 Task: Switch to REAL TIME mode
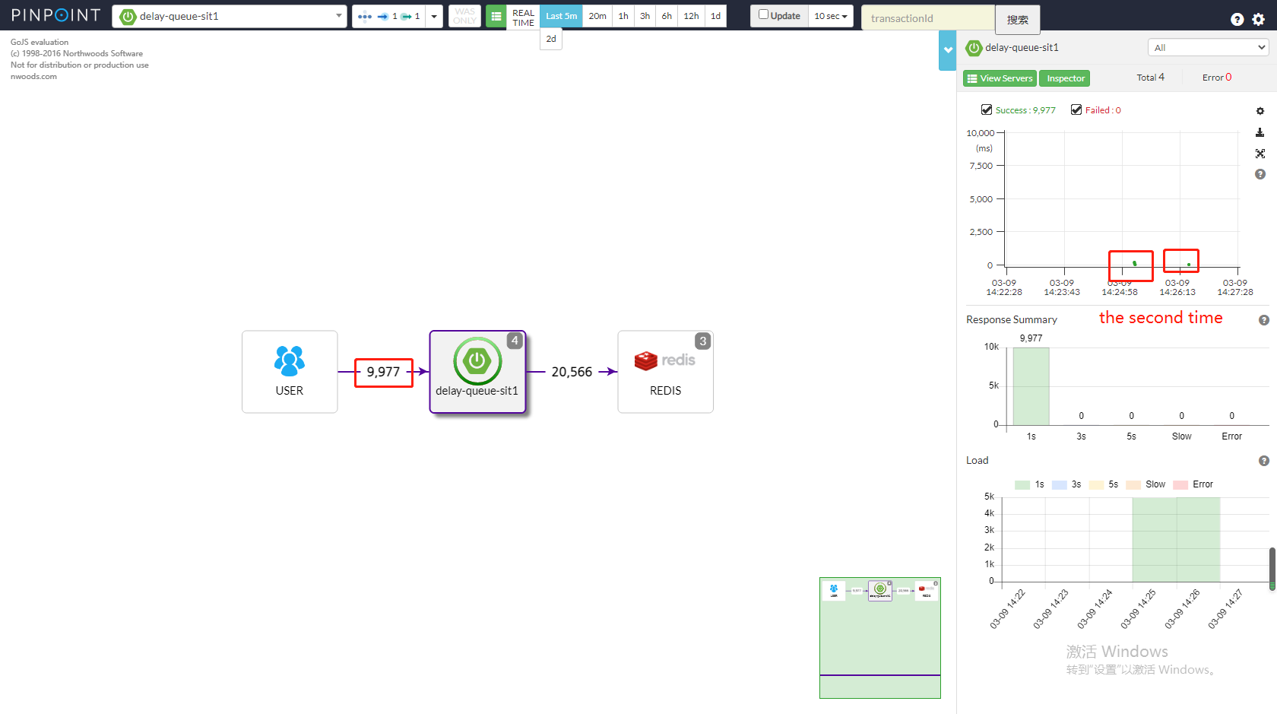click(x=523, y=17)
